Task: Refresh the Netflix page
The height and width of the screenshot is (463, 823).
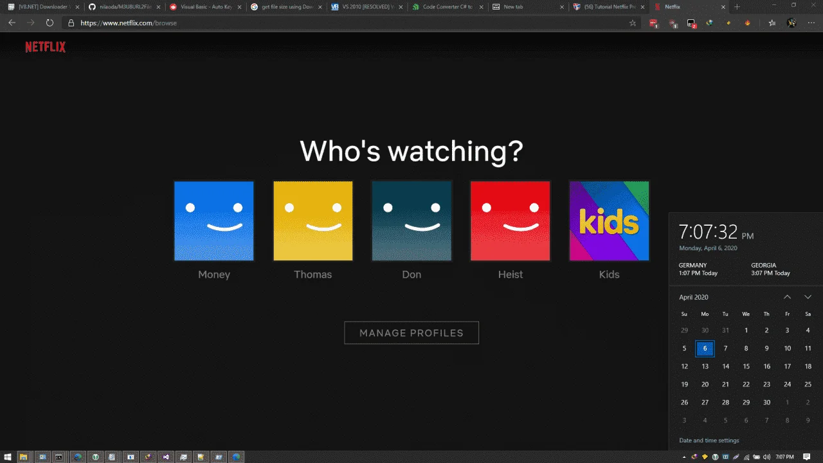Action: click(x=50, y=23)
